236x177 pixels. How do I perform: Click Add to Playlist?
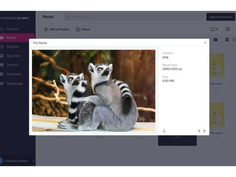[57, 29]
